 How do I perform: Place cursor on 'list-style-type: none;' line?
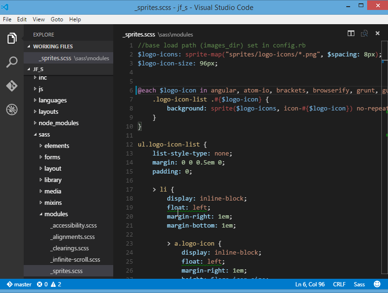[192, 154]
